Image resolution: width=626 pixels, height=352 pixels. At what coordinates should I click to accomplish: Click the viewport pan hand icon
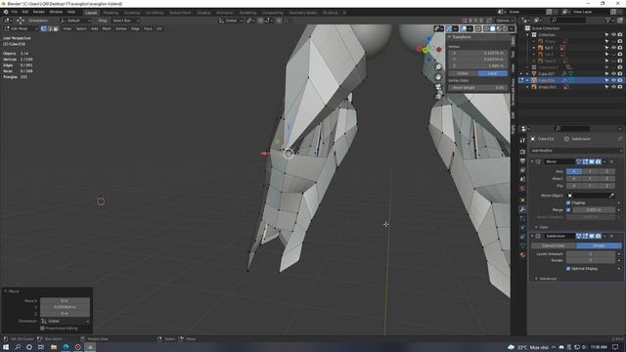[x=438, y=76]
